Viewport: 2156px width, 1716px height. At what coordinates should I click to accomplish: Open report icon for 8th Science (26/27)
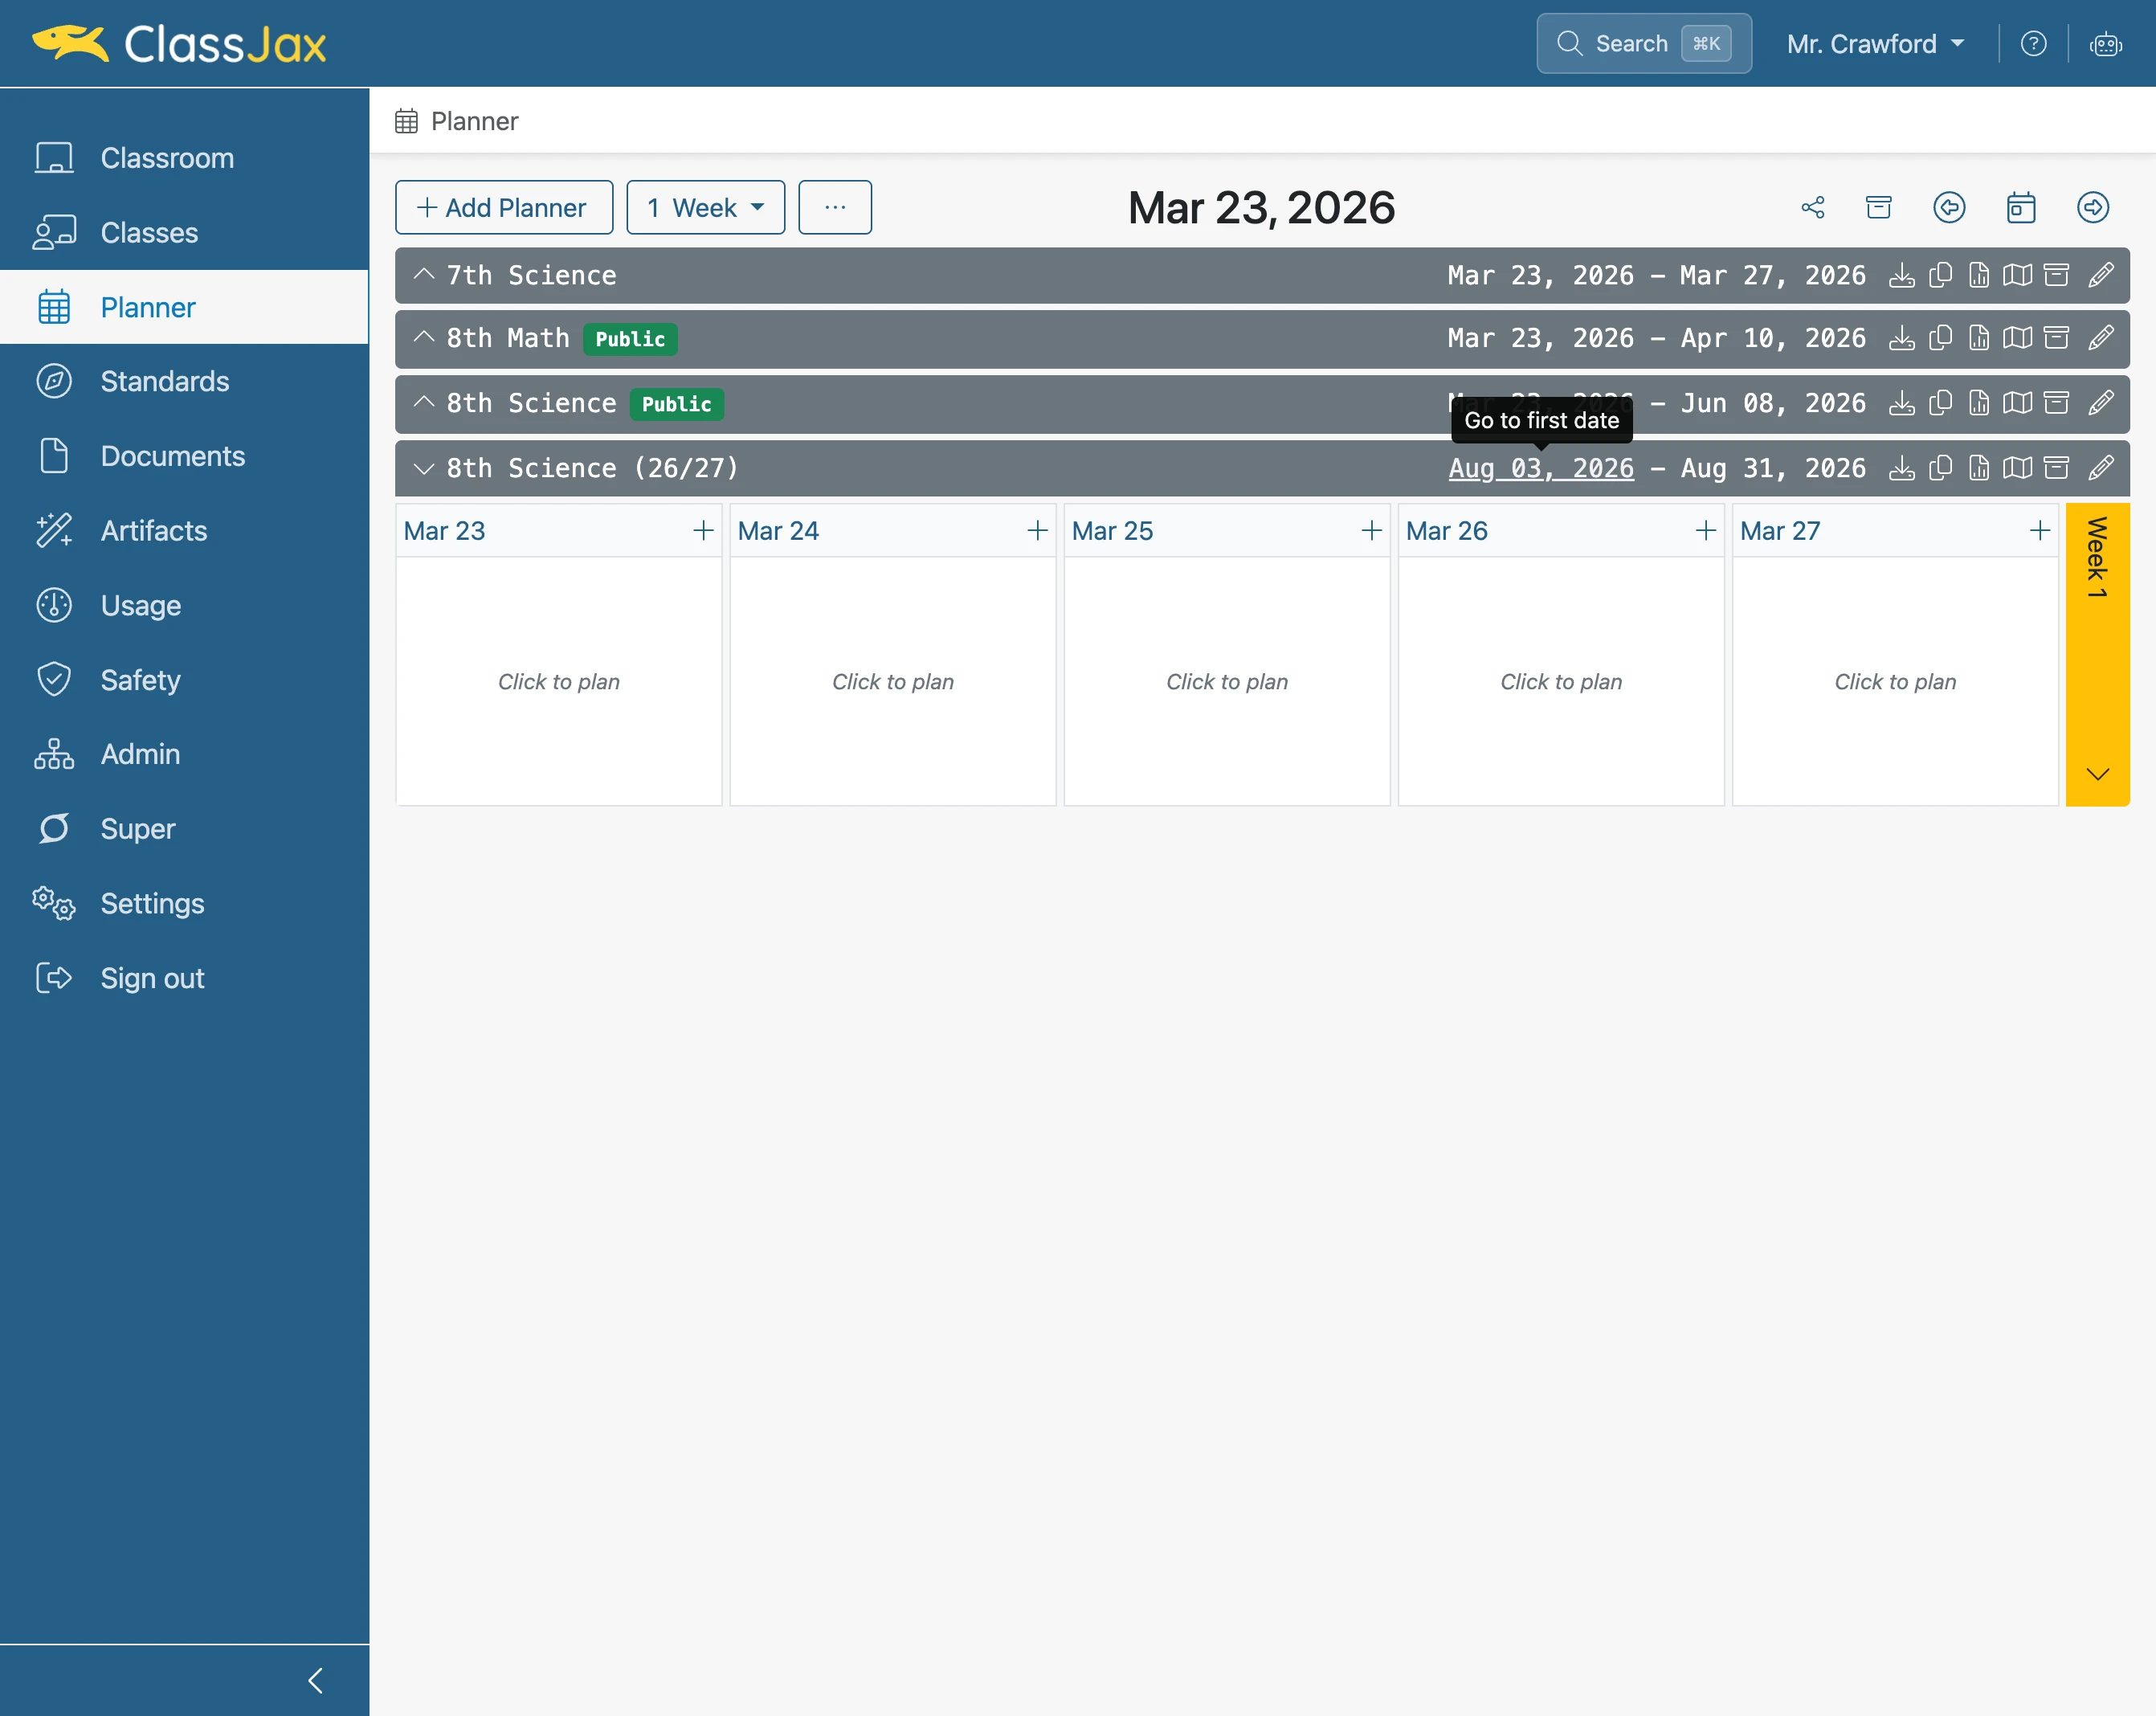1979,468
